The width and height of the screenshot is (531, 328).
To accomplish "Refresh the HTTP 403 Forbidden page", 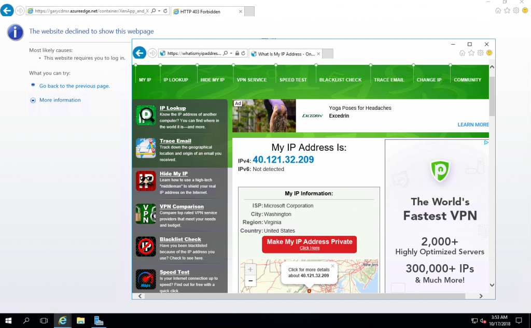I will click(x=165, y=11).
